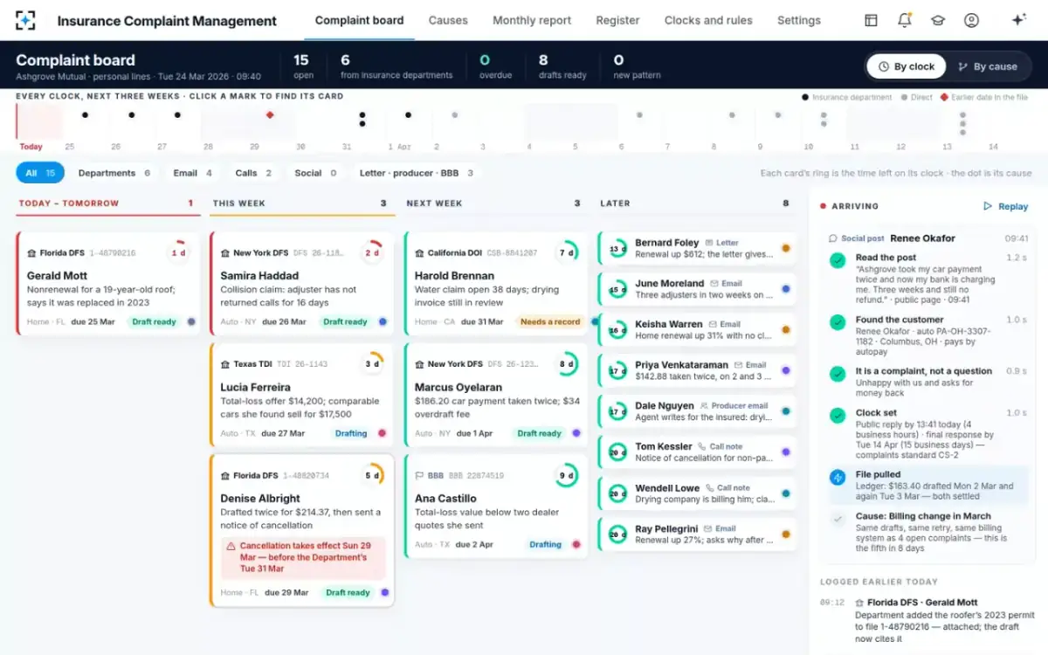Replay the arriving complaint
Image resolution: width=1048 pixels, height=655 pixels.
(1006, 206)
